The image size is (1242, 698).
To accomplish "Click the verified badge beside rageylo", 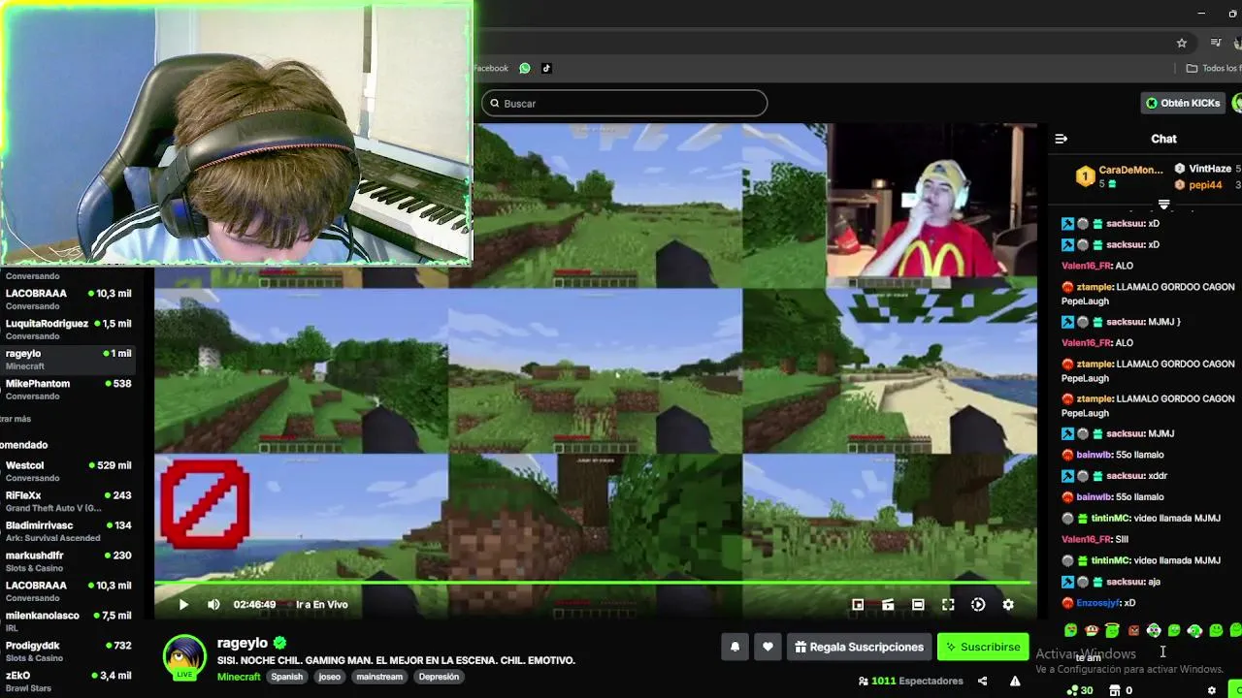I will coord(279,643).
